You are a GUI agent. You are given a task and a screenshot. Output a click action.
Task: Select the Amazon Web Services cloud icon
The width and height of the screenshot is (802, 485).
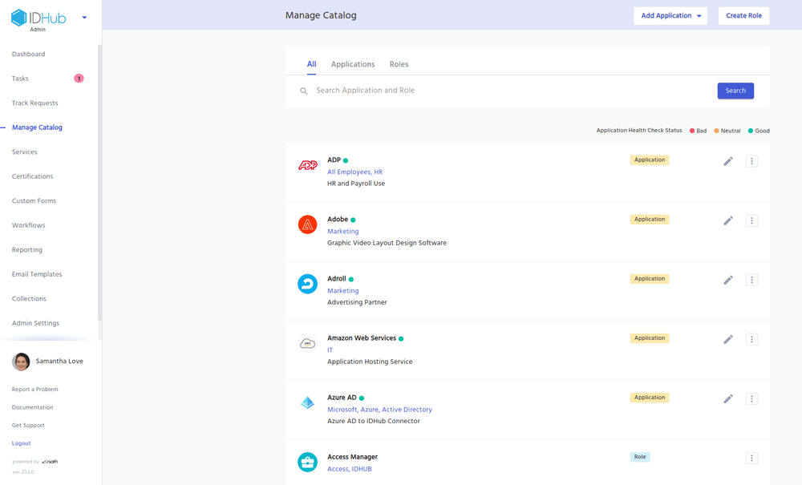(x=307, y=343)
